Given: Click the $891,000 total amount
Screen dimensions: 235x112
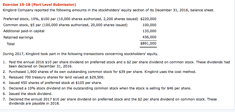Looking at the screenshot, I should pyautogui.click(x=148, y=43).
